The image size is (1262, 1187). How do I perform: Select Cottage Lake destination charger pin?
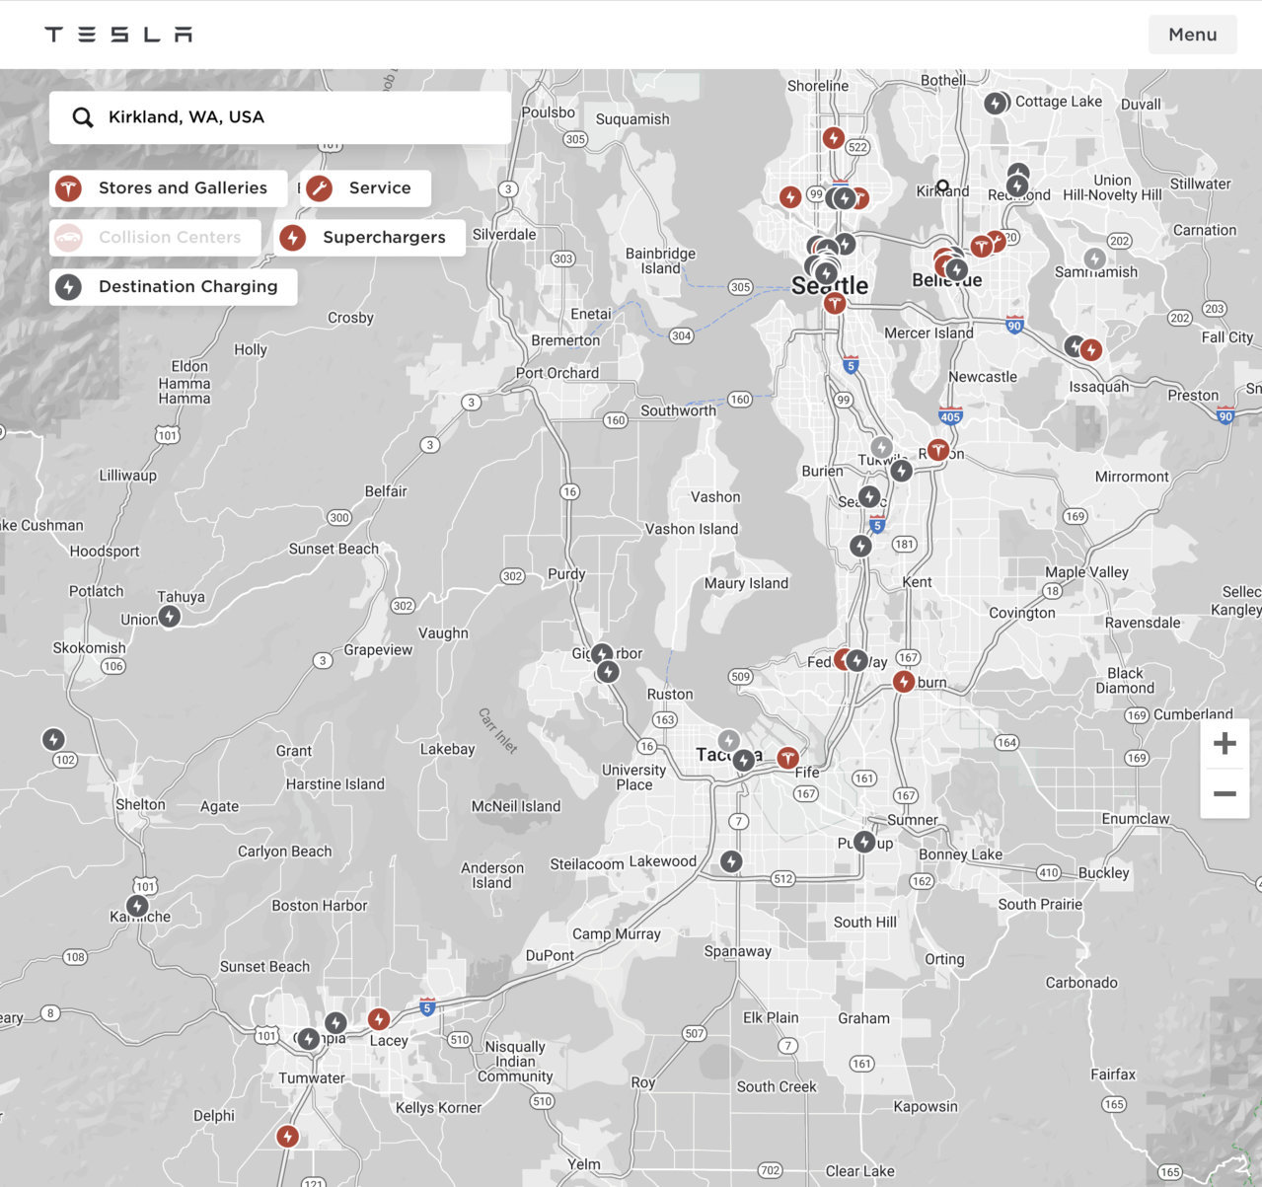(996, 103)
